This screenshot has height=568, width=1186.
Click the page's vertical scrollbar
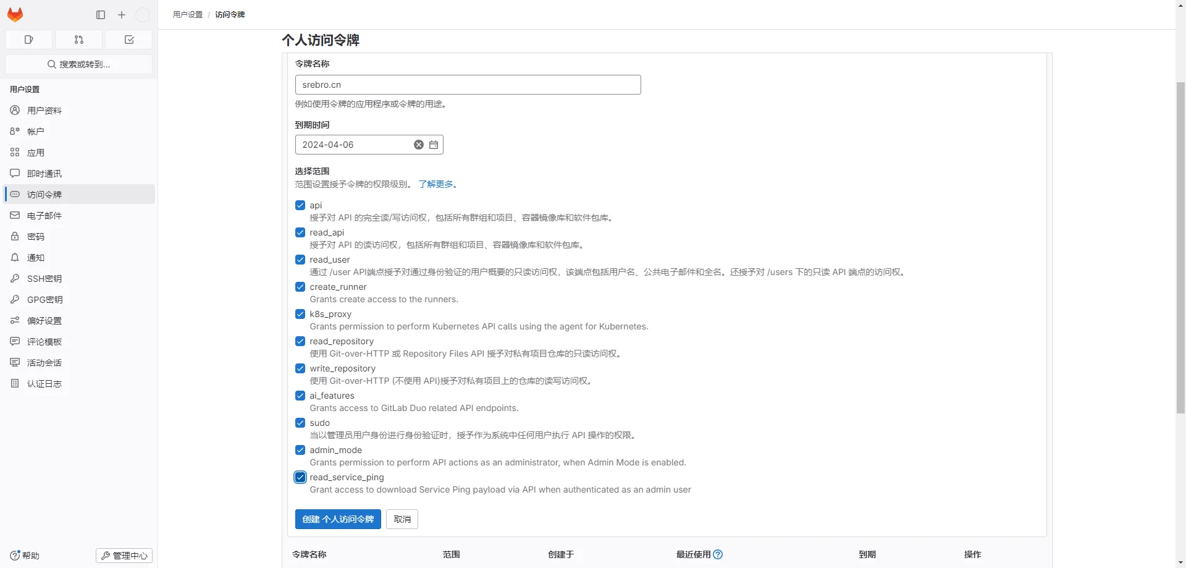click(x=1180, y=247)
